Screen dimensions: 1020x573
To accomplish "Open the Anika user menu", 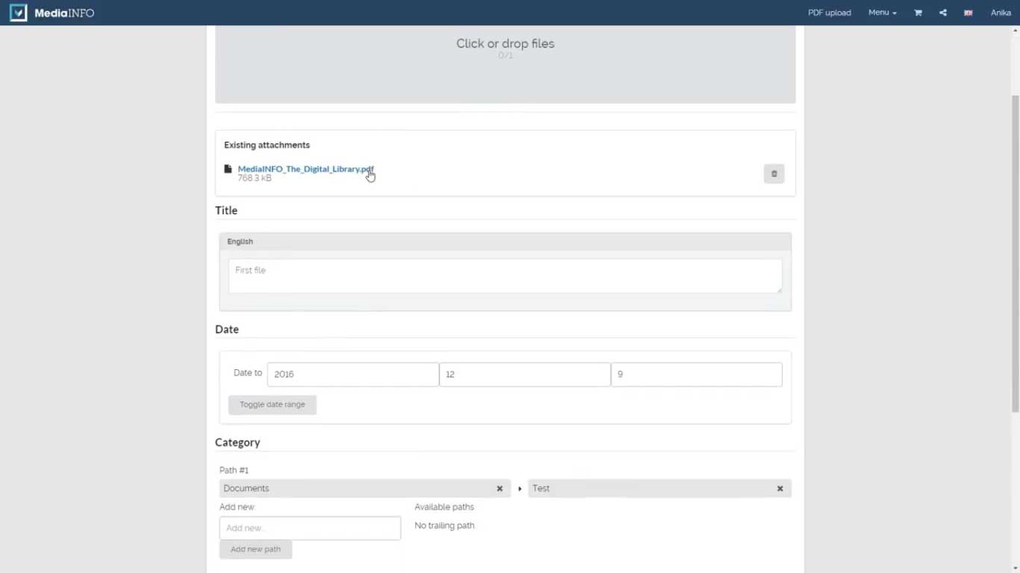I will [x=1000, y=13].
